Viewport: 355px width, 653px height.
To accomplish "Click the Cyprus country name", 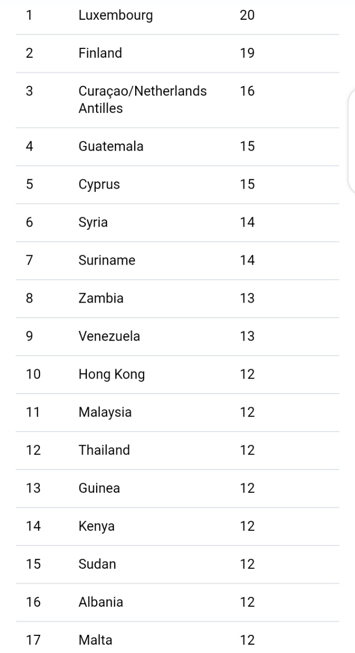I will 99,185.
